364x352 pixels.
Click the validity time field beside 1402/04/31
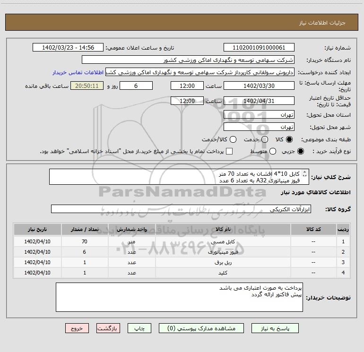pos(187,101)
